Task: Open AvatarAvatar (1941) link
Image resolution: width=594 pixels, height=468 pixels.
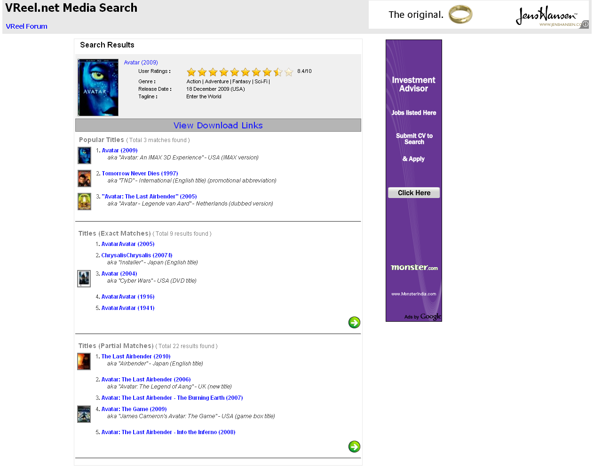Action: coord(128,308)
